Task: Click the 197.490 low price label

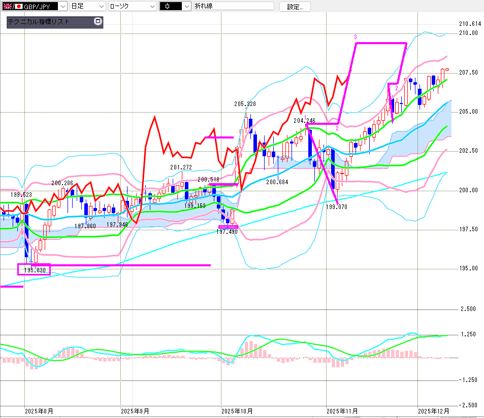Action: [x=227, y=231]
